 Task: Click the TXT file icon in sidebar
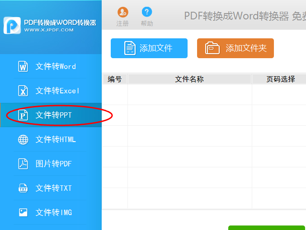tap(23, 189)
